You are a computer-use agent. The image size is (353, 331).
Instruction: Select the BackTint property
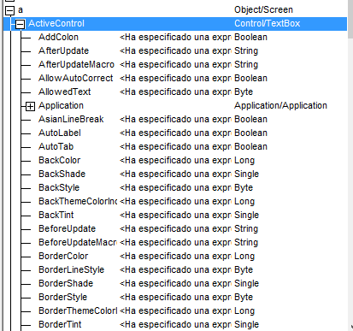(56, 215)
